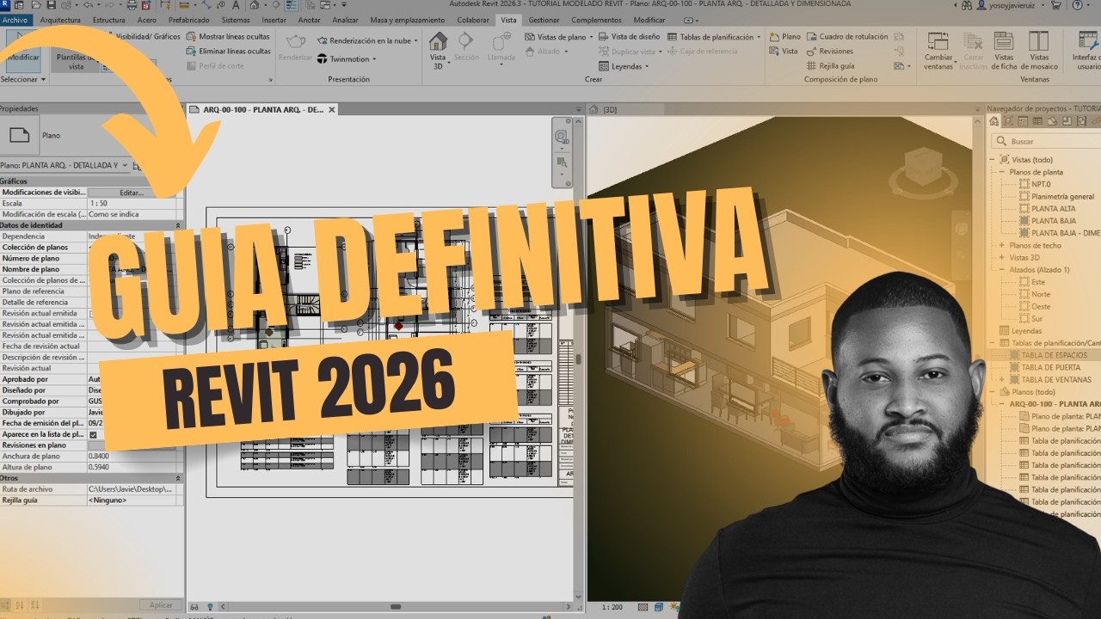This screenshot has width=1101, height=619.
Task: Click the Aplicar button in Propiedades
Action: click(x=162, y=605)
